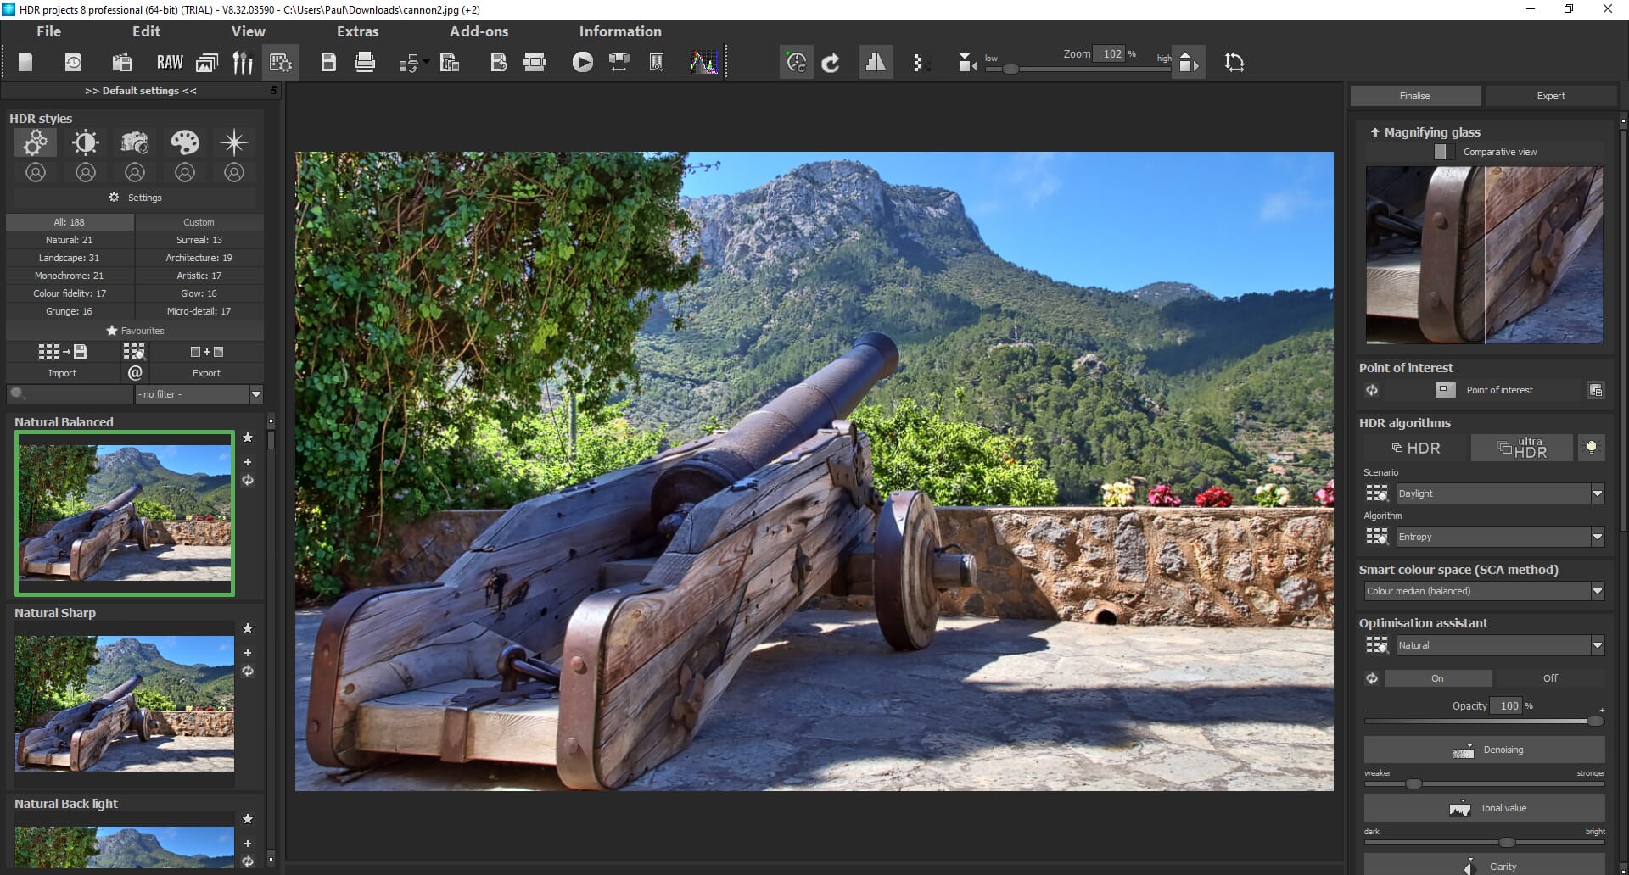Open the history clock icon in toolbar
This screenshot has height=875, width=1629.
tap(74, 62)
